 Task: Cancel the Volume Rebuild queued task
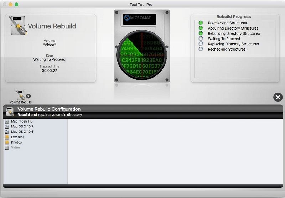click(x=28, y=96)
